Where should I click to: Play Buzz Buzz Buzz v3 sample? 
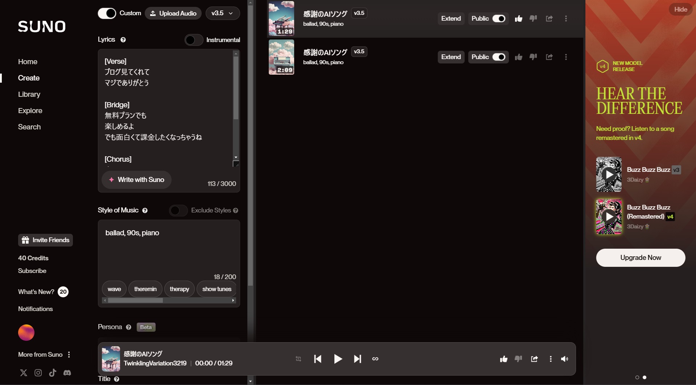tap(609, 174)
